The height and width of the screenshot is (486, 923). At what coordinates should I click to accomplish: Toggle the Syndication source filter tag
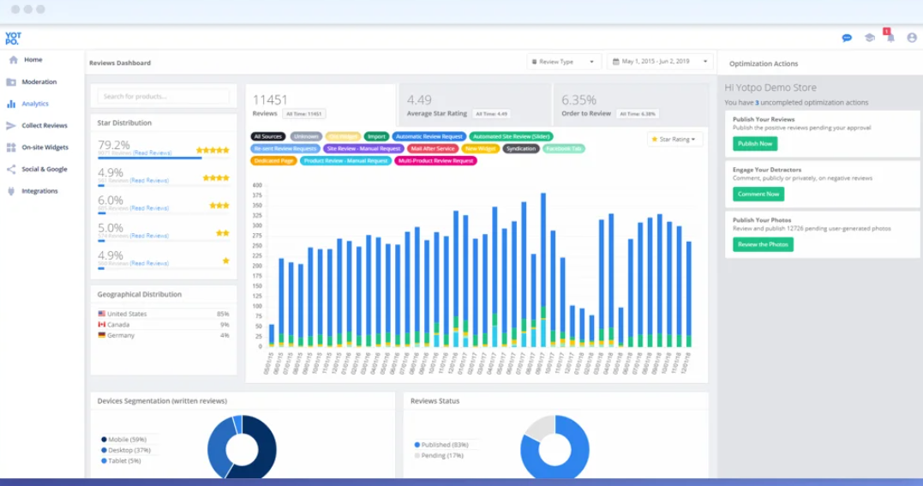[521, 148]
